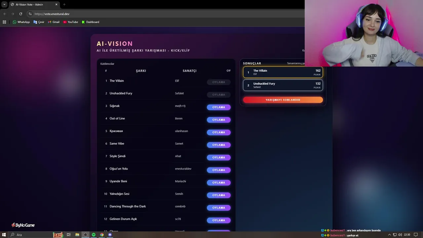
Task: Click song title Unshackled Fury in list
Action: click(x=121, y=93)
